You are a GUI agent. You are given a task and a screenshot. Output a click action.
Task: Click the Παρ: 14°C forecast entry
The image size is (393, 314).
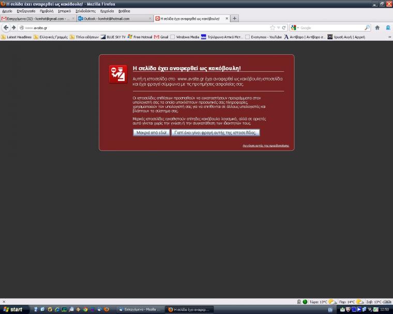[x=351, y=302]
